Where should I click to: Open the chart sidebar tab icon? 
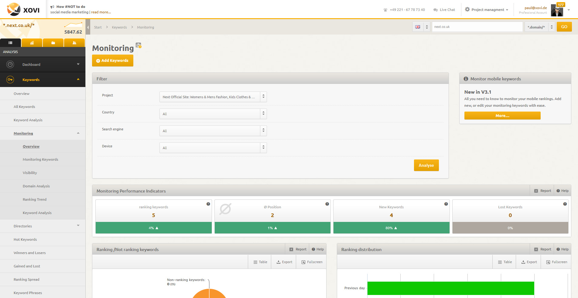[32, 43]
